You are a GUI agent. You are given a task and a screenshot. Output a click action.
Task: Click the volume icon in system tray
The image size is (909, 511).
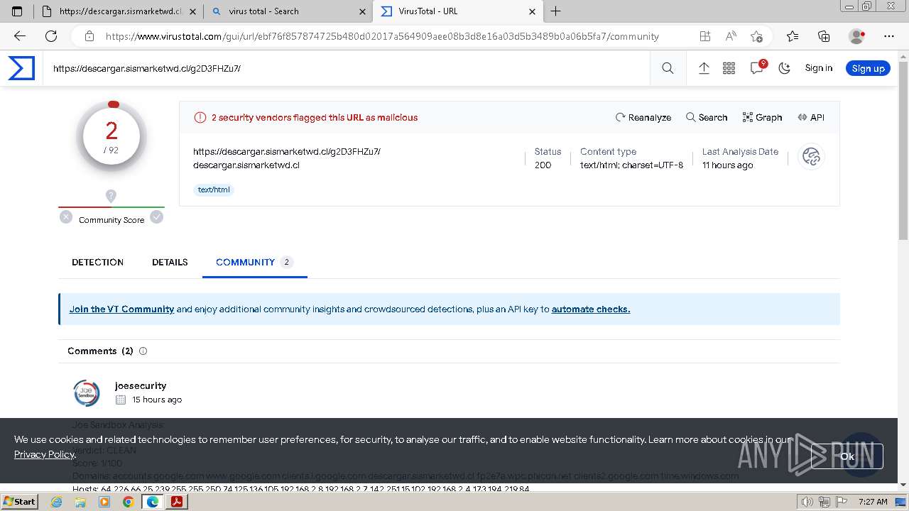pyautogui.click(x=808, y=502)
